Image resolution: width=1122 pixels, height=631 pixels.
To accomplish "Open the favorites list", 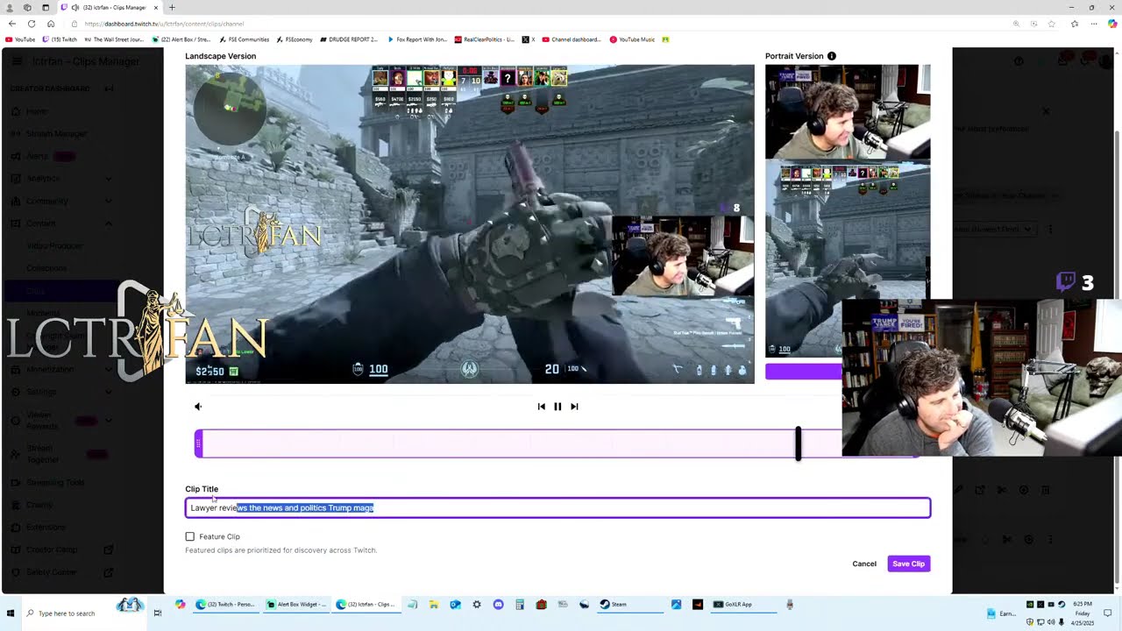I will click(1075, 24).
